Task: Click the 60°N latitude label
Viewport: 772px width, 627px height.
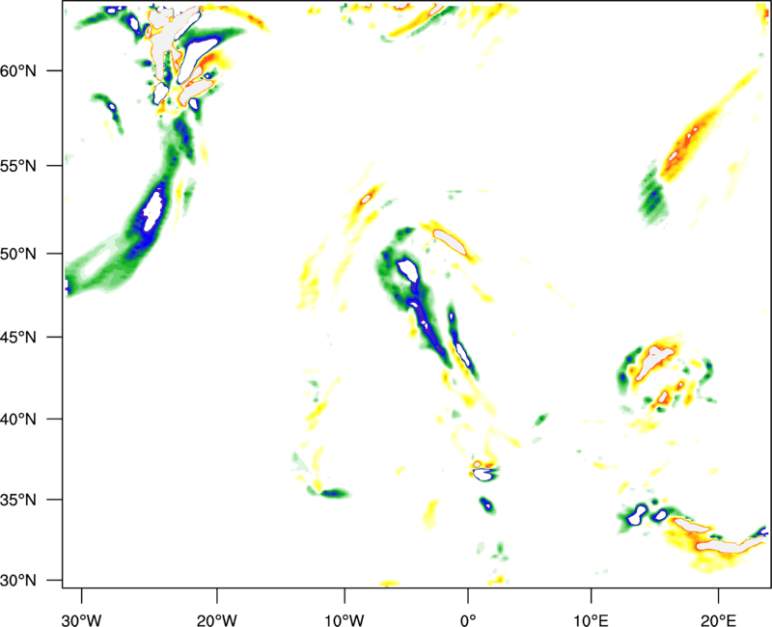Action: pyautogui.click(x=18, y=70)
